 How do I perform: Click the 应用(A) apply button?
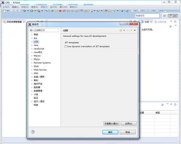[x=129, y=123]
